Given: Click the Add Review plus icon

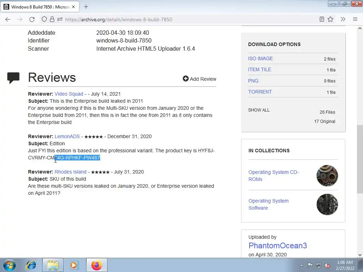Looking at the screenshot, I should 185,79.
